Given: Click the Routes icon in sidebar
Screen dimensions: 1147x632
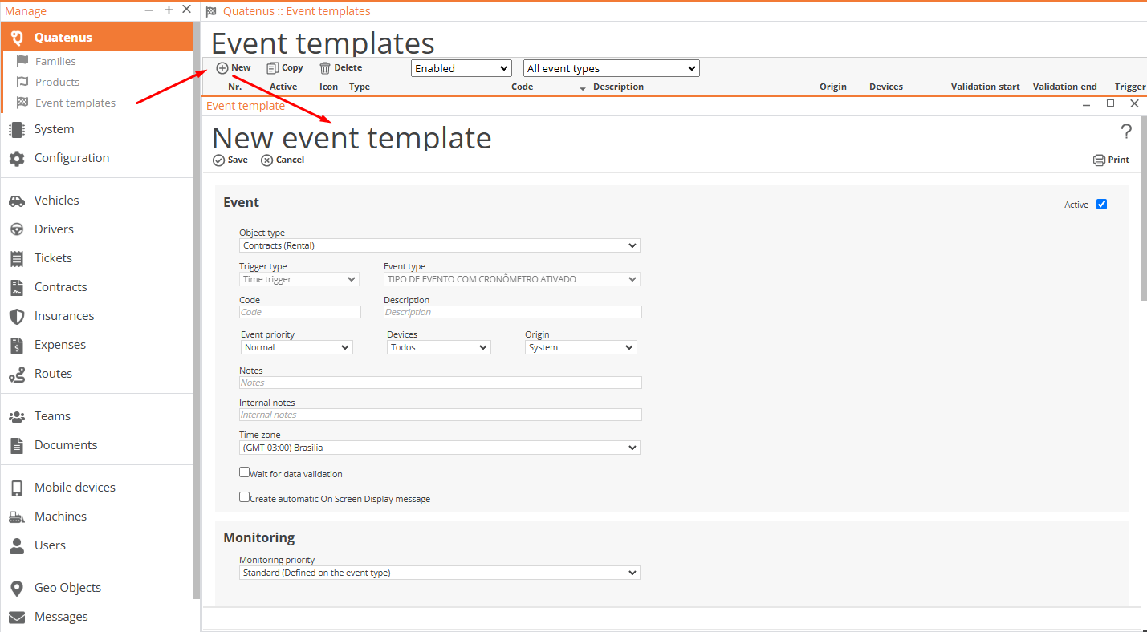Looking at the screenshot, I should pos(17,374).
